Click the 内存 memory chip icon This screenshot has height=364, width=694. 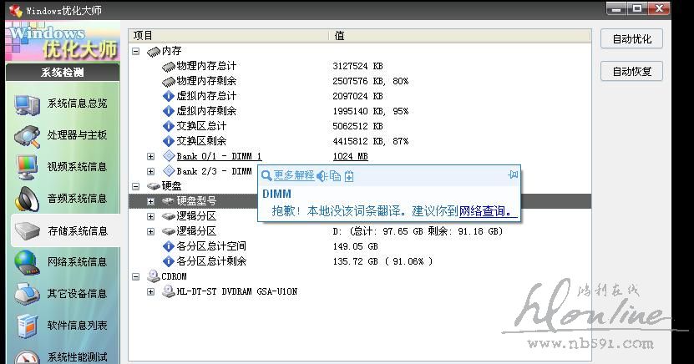(x=153, y=52)
